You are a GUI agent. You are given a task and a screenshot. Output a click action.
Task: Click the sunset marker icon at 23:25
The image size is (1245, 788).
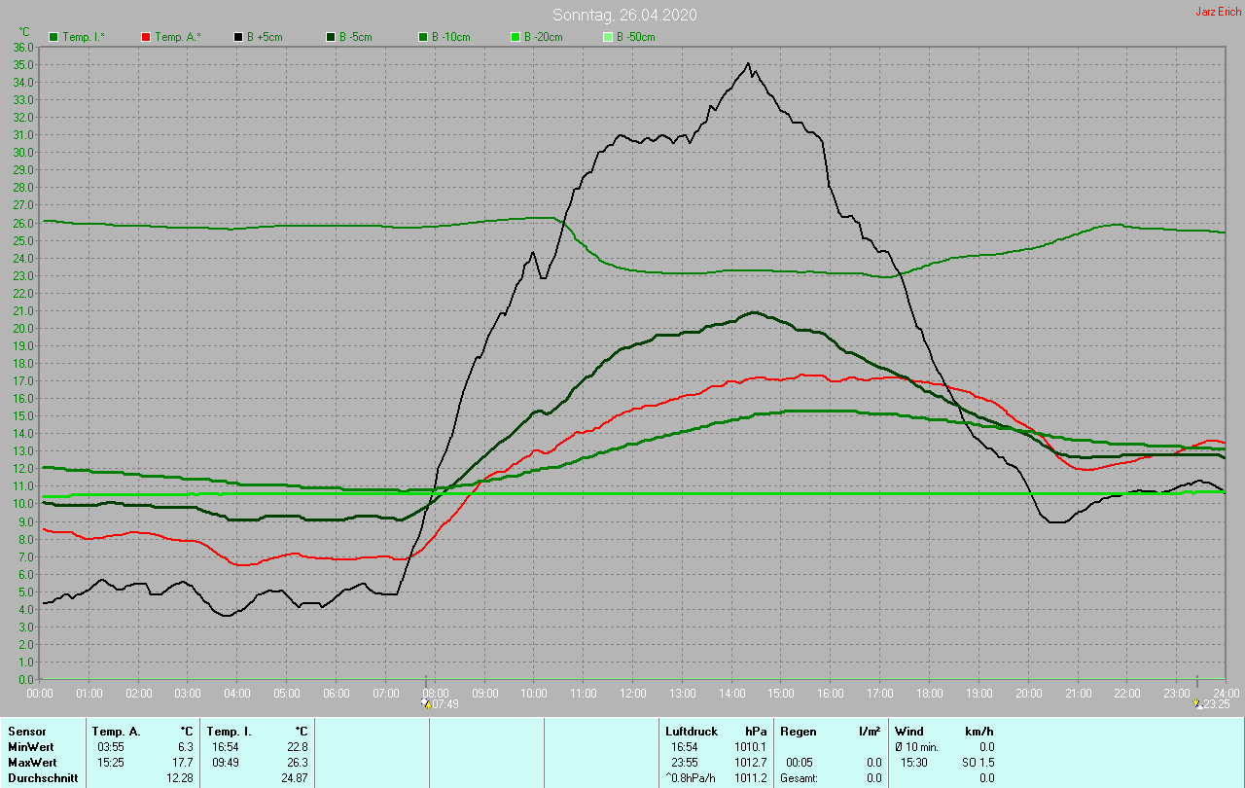(x=1197, y=702)
